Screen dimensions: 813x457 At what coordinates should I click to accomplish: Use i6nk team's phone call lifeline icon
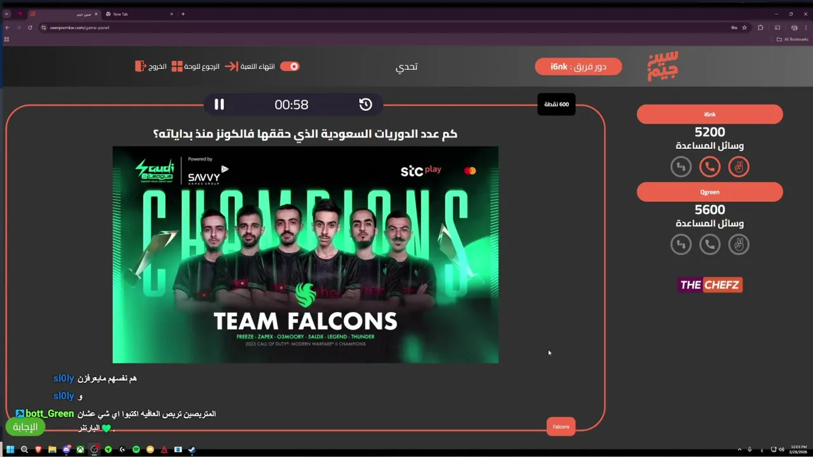pos(709,167)
